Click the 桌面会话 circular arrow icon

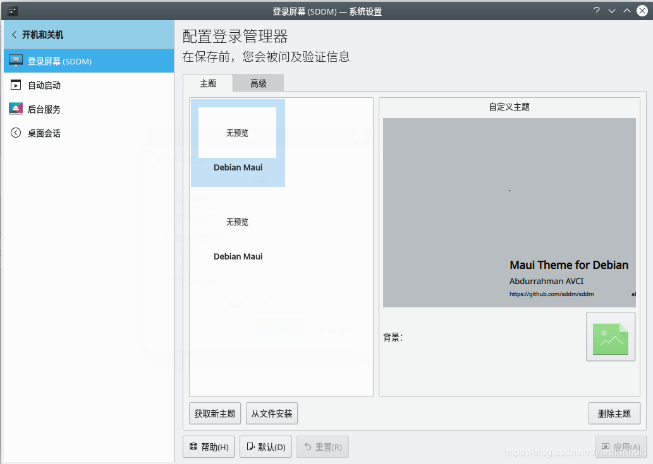pyautogui.click(x=16, y=133)
